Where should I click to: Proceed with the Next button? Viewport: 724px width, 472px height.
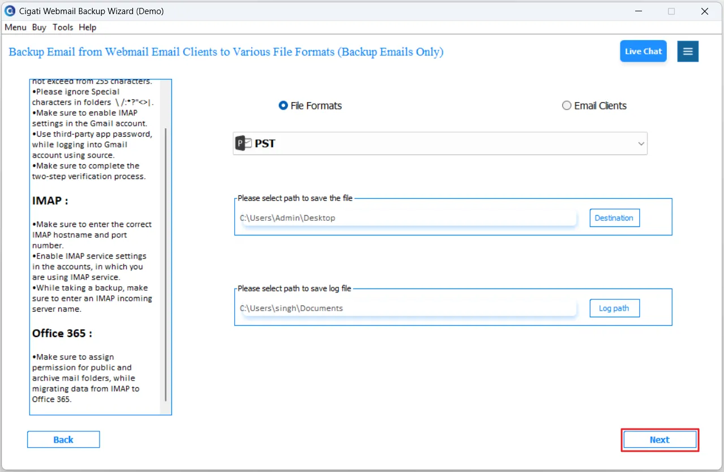(x=660, y=440)
